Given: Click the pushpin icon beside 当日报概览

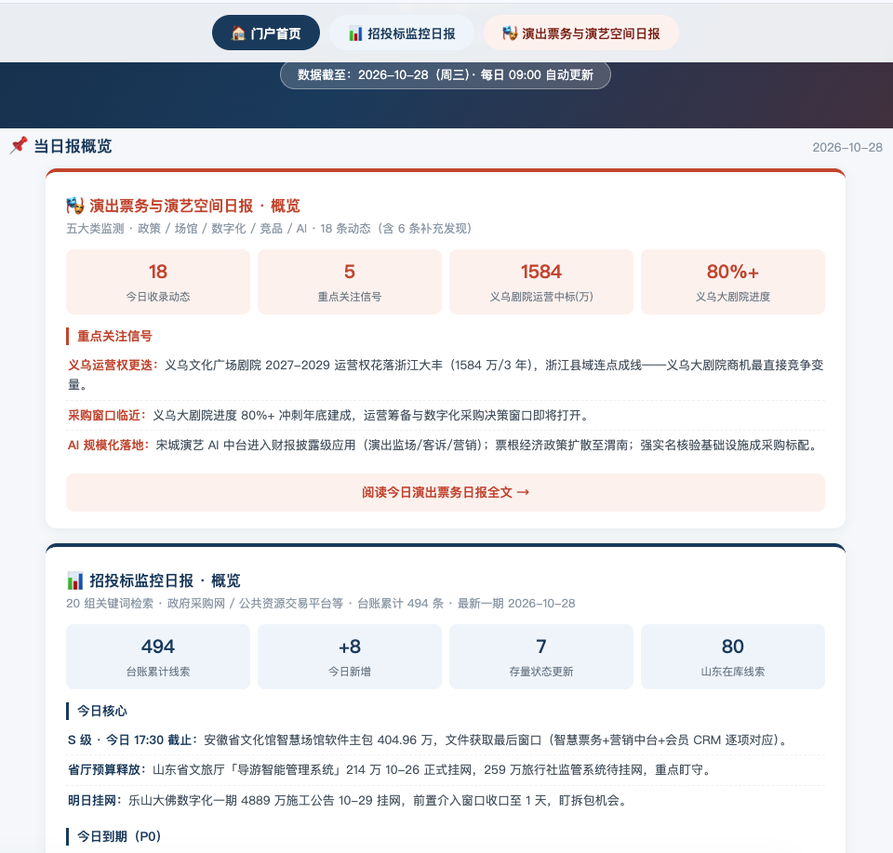Looking at the screenshot, I should tap(19, 145).
